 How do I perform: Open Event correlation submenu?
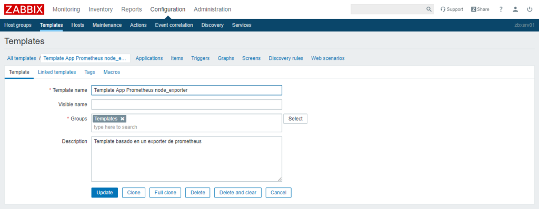coord(174,25)
